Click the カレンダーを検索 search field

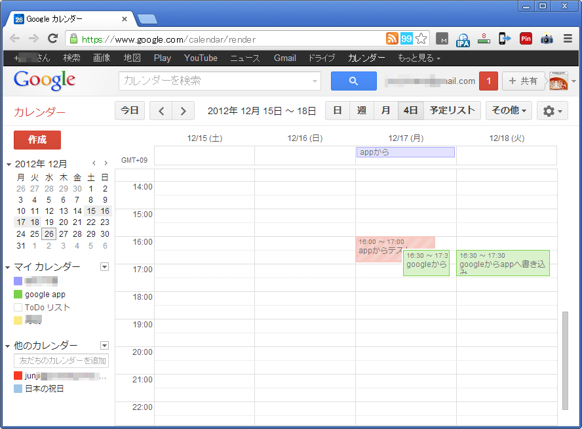pos(215,81)
